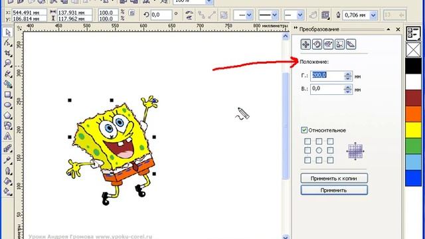
Task: Select the Rectangle tool
Action: [7, 94]
